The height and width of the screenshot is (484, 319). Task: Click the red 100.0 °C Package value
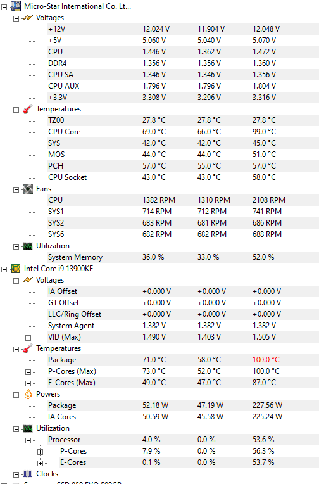[x=266, y=360]
